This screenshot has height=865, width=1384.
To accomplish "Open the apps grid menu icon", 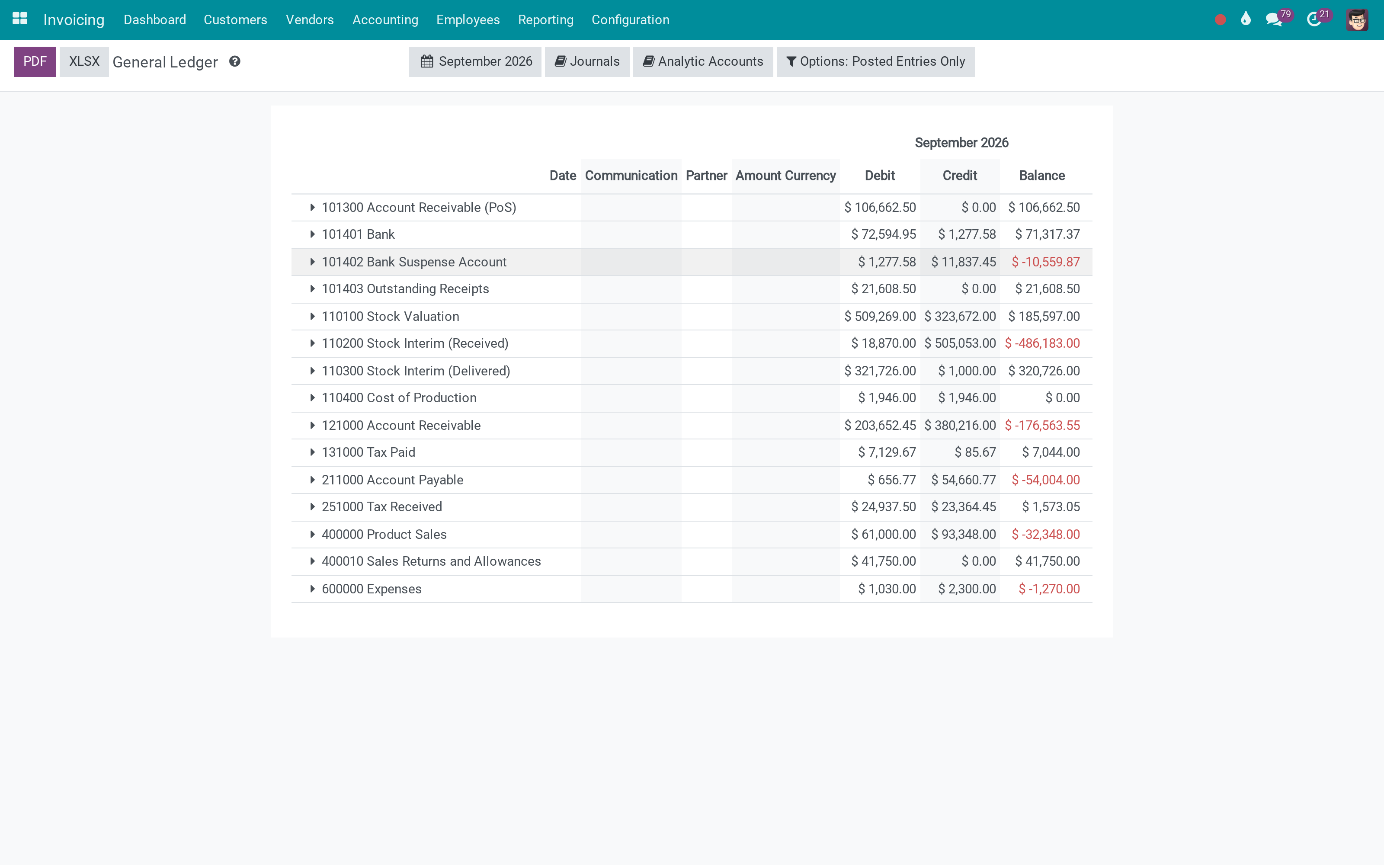I will 20,19.
